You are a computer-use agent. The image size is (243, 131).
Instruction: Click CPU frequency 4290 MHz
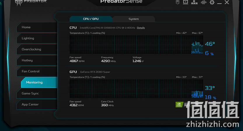(108, 61)
